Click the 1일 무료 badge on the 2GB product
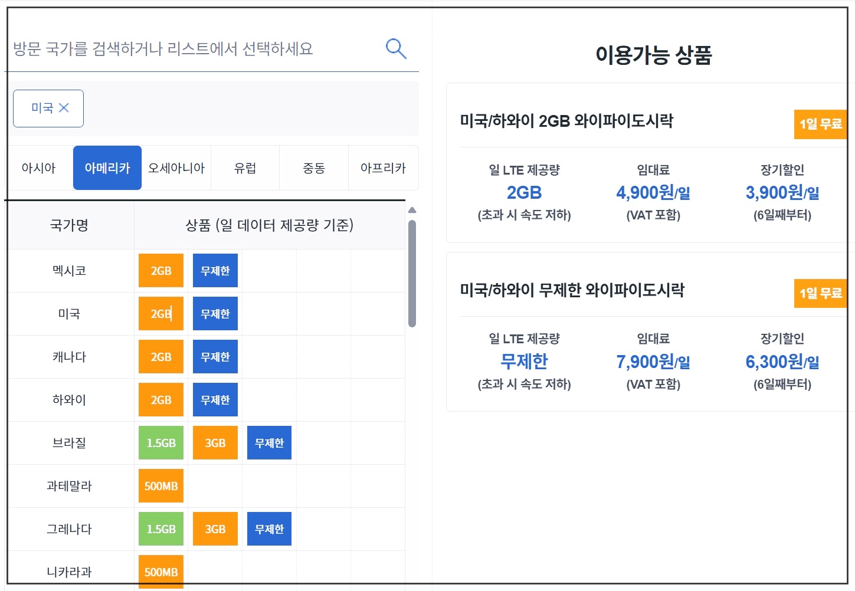 (x=821, y=124)
